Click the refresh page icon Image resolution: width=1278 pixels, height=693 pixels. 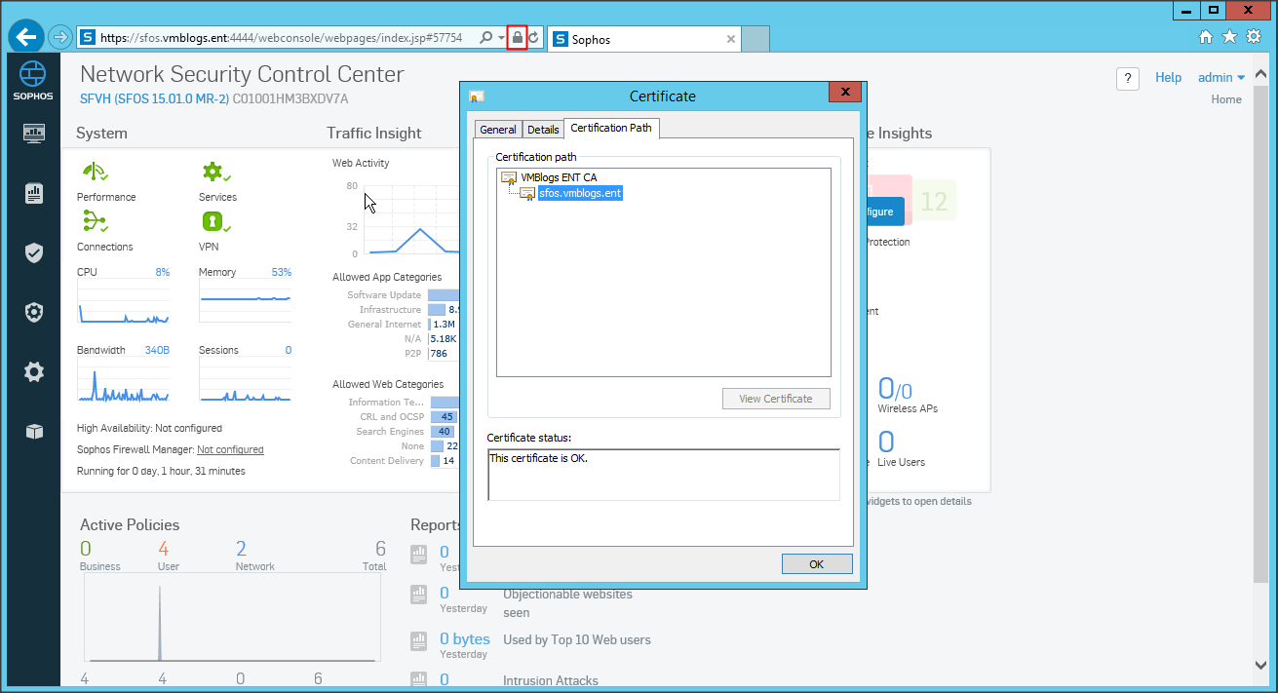pyautogui.click(x=534, y=38)
